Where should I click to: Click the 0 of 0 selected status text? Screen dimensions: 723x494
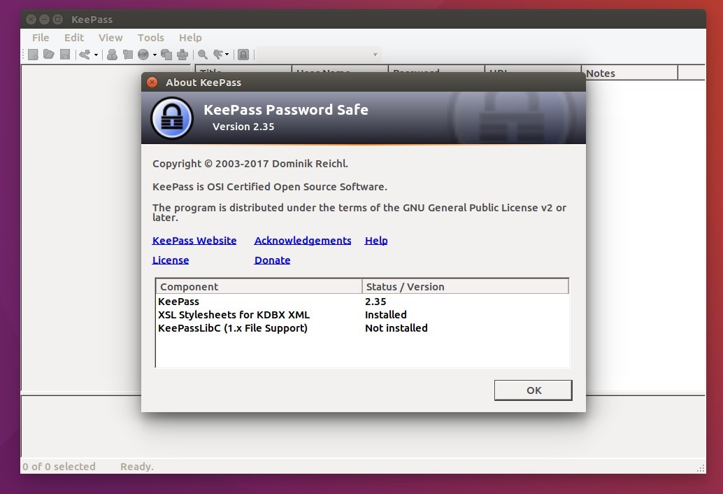pyautogui.click(x=59, y=467)
